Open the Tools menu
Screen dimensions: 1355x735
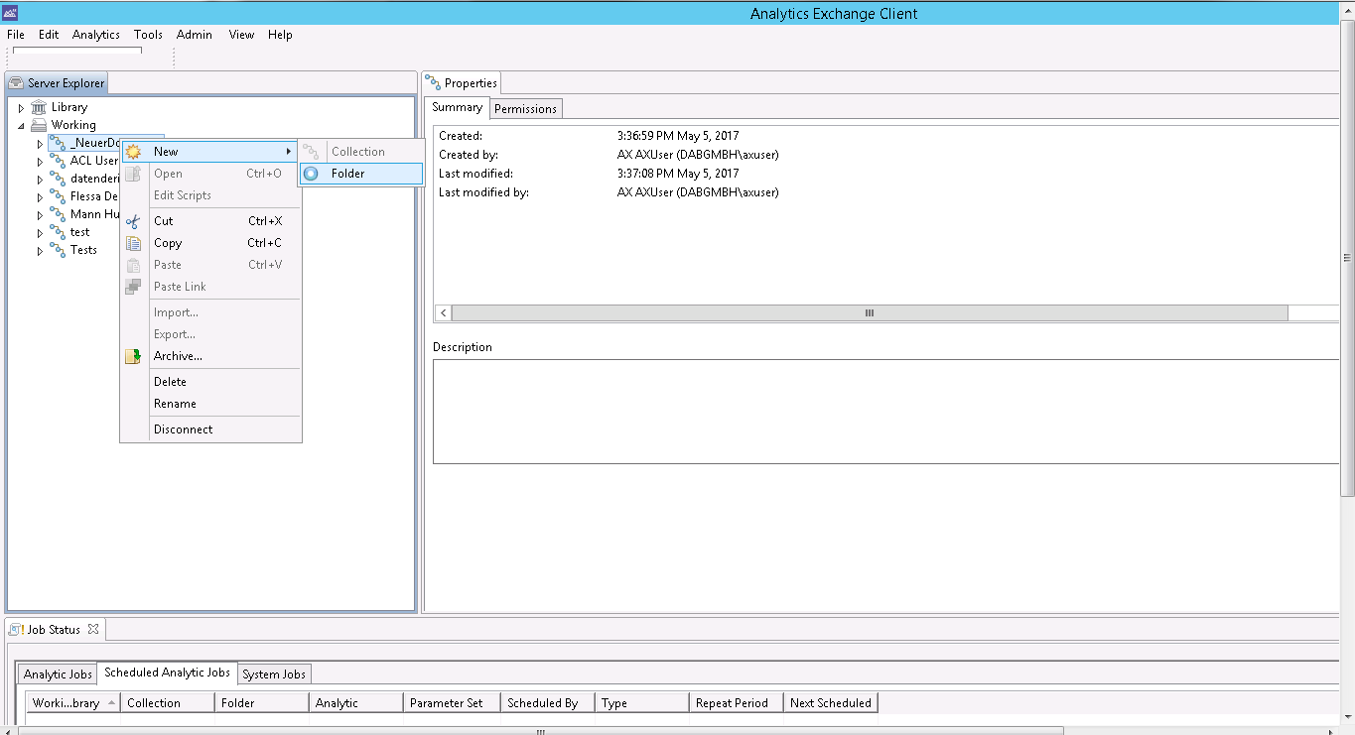[x=148, y=35]
